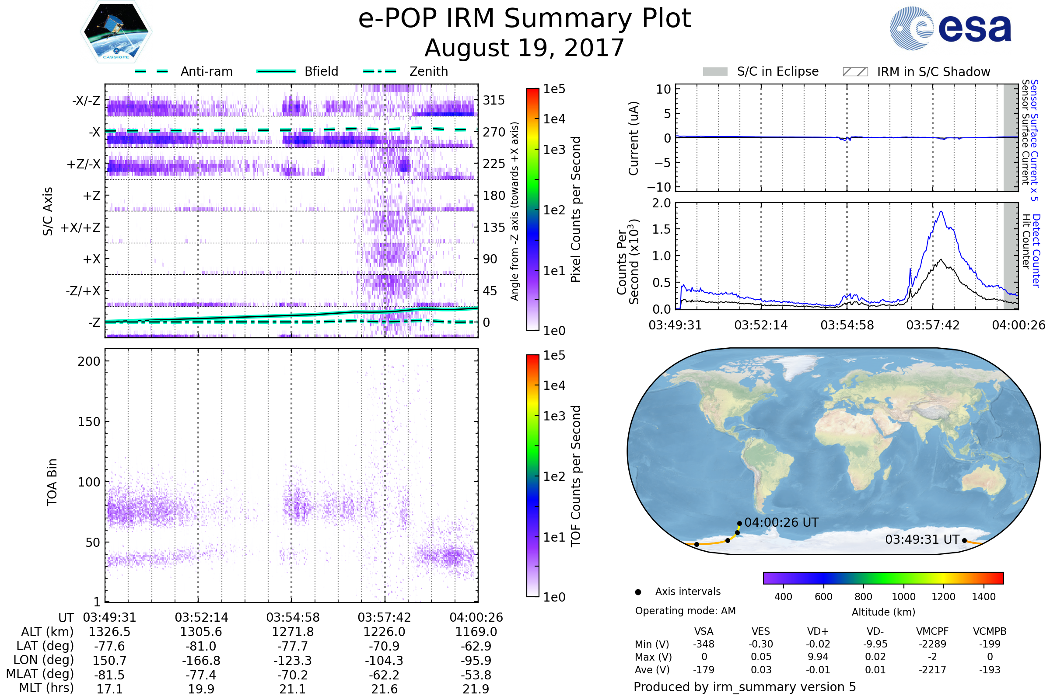
Task: Click the Produced by irm_summary version 5 text
Action: 745,687
